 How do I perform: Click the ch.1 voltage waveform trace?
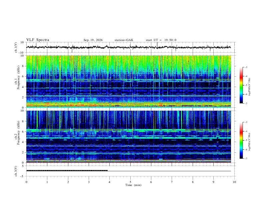pyautogui.click(x=129, y=47)
